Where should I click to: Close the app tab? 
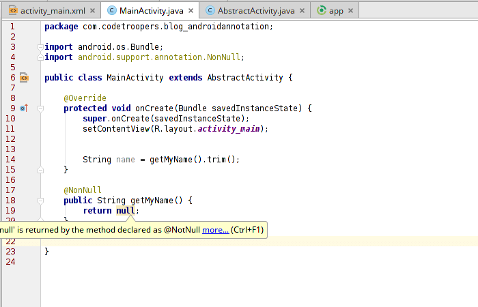coord(351,11)
